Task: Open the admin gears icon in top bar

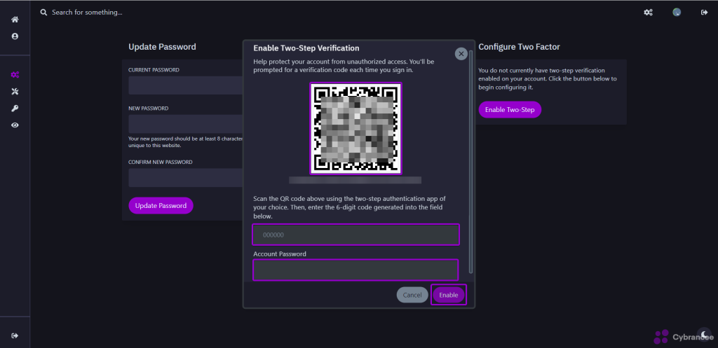Action: click(x=648, y=13)
